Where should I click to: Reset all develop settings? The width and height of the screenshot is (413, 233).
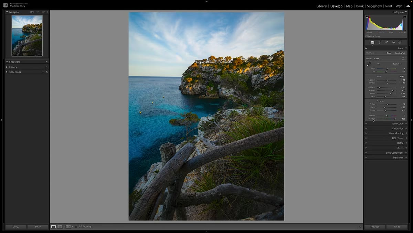pyautogui.click(x=397, y=227)
